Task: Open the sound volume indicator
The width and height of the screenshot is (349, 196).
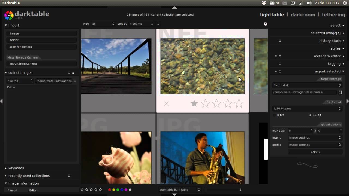Action: pos(309,3)
